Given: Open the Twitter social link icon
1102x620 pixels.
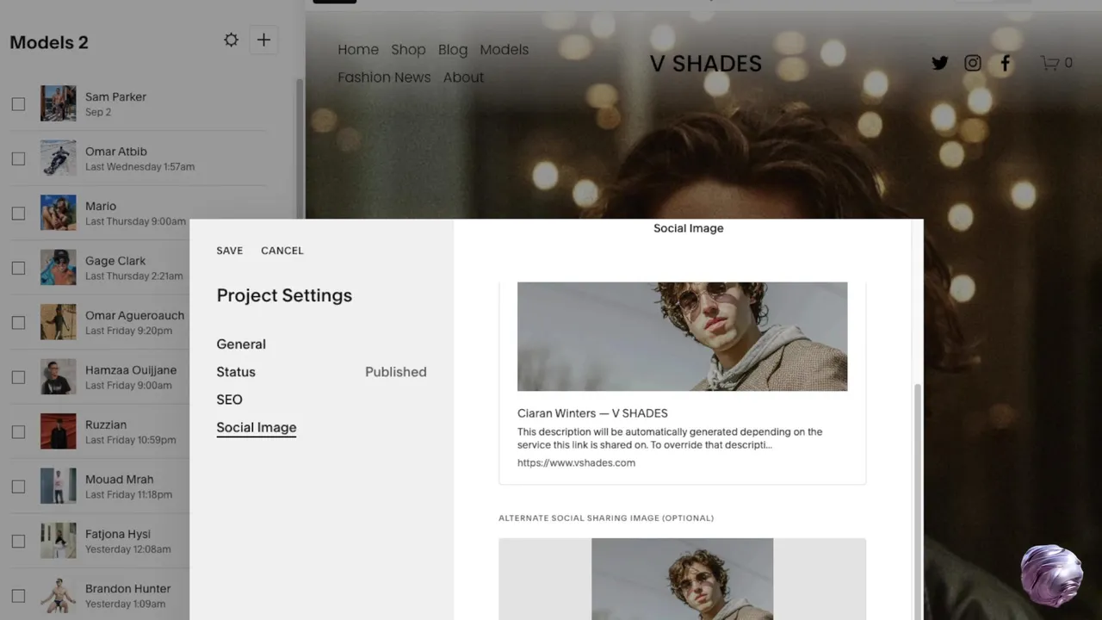Looking at the screenshot, I should (x=939, y=63).
